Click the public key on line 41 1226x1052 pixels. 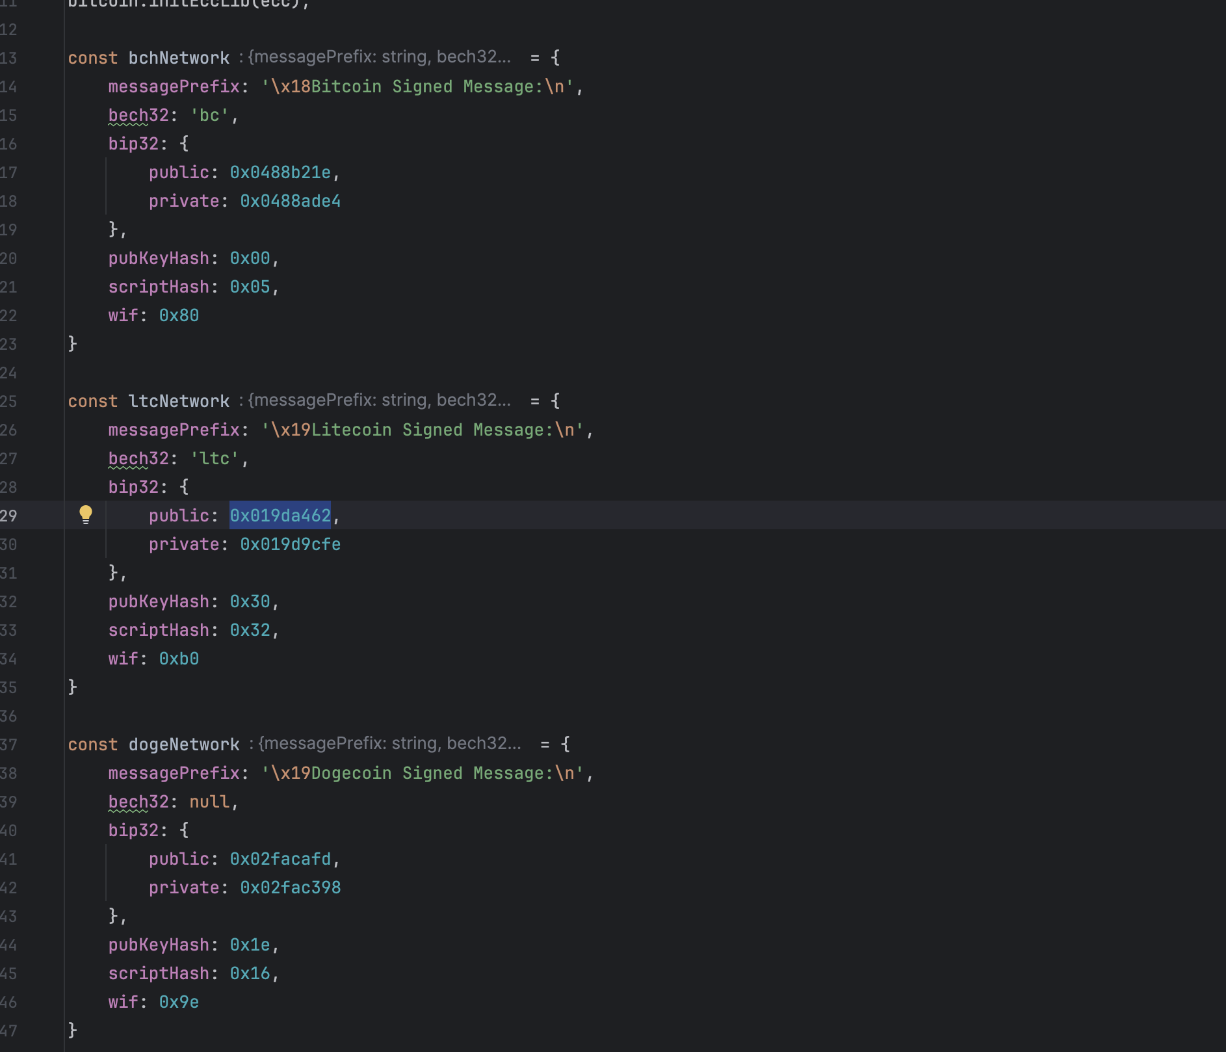click(x=179, y=859)
